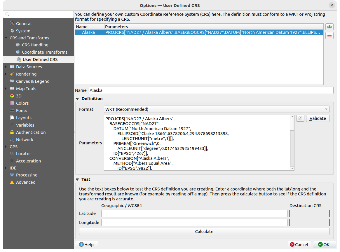Open Authentication with the padlock icon

pos(12,132)
